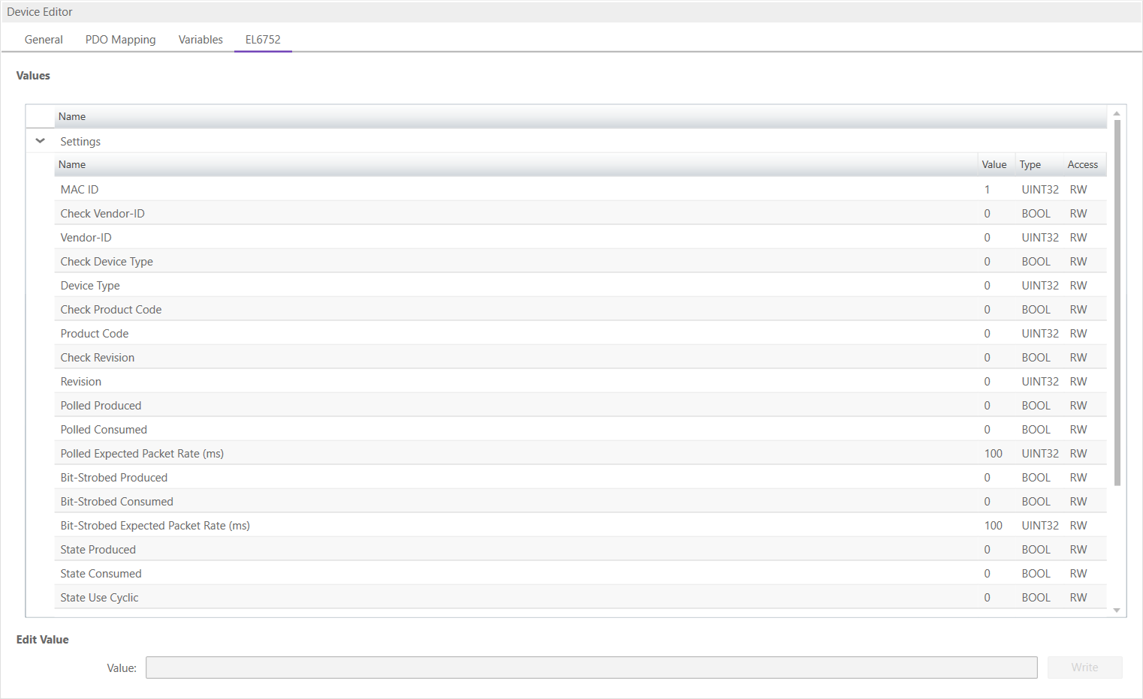
Task: Collapse the Settings group chevron
Action: [41, 141]
